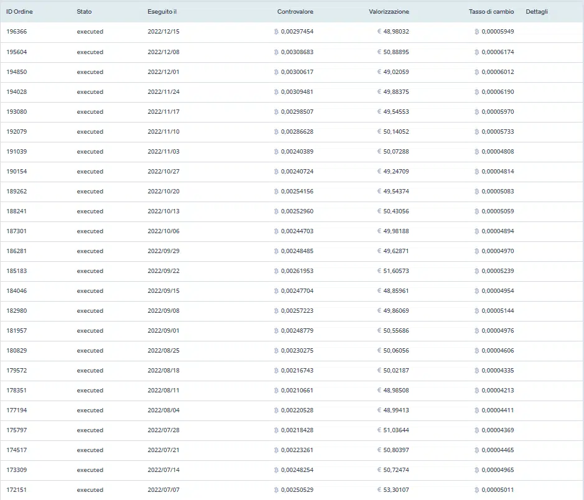
Task: Sort by the Eseguito il column header
Action: tap(162, 12)
